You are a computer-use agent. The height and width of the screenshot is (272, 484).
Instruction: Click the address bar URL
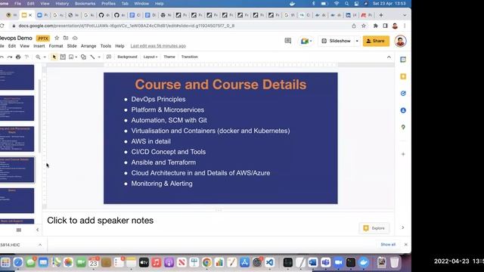[x=126, y=26]
